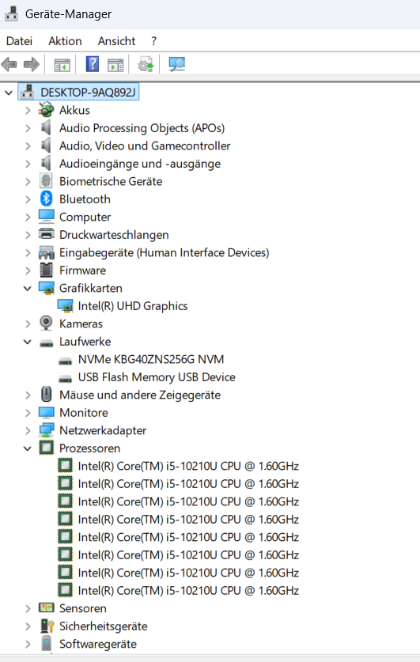The height and width of the screenshot is (662, 420).
Task: Select Eingabegeräte (Human Interface Devices) label
Action: pos(165,252)
